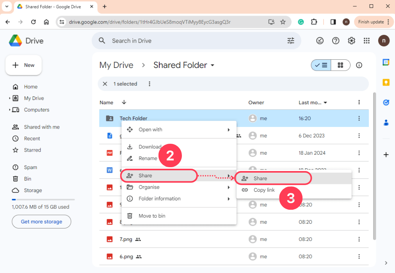
Task: Open the Shared Folder breadcrumb dropdown
Action: tap(212, 65)
